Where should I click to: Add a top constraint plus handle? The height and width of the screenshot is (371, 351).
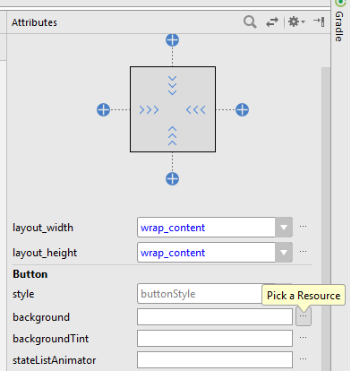click(x=172, y=40)
